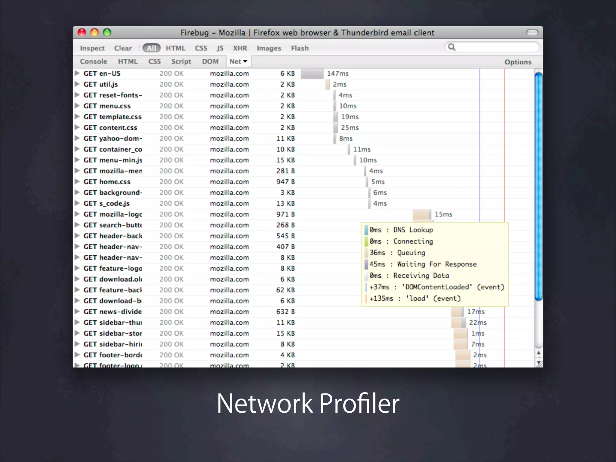
Task: Select GET sidebar-hiri request text
Action: [113, 344]
